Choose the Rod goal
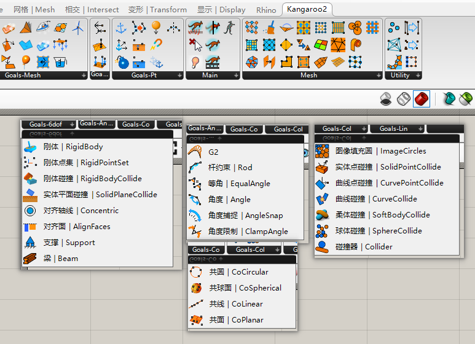 (x=245, y=168)
